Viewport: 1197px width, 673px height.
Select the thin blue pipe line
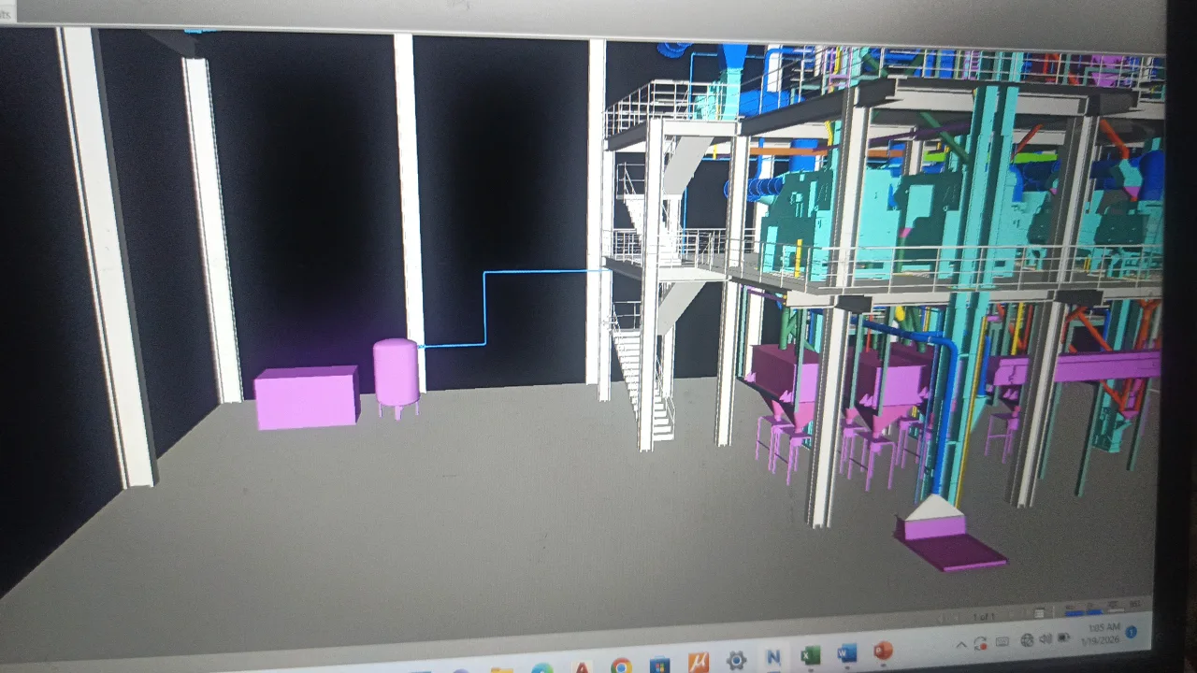pyautogui.click(x=485, y=309)
